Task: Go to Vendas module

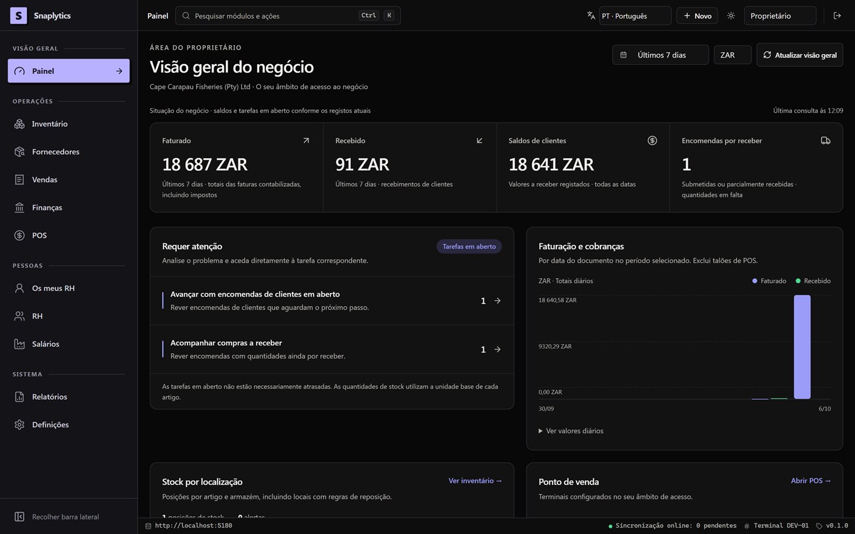Action: (x=68, y=180)
